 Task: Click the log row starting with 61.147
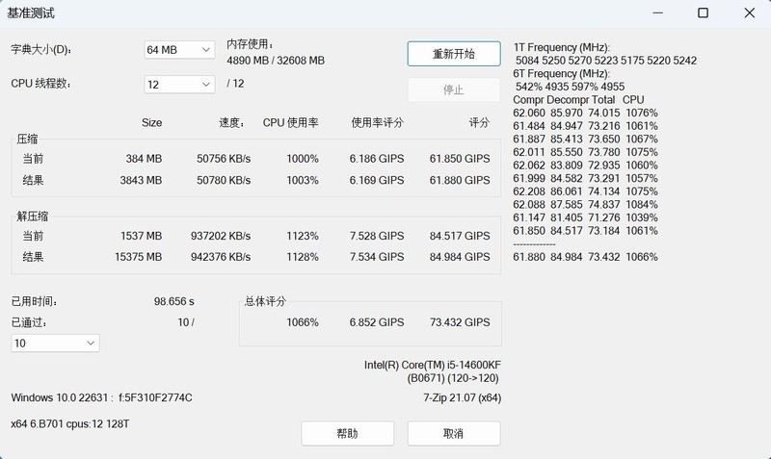pos(585,217)
